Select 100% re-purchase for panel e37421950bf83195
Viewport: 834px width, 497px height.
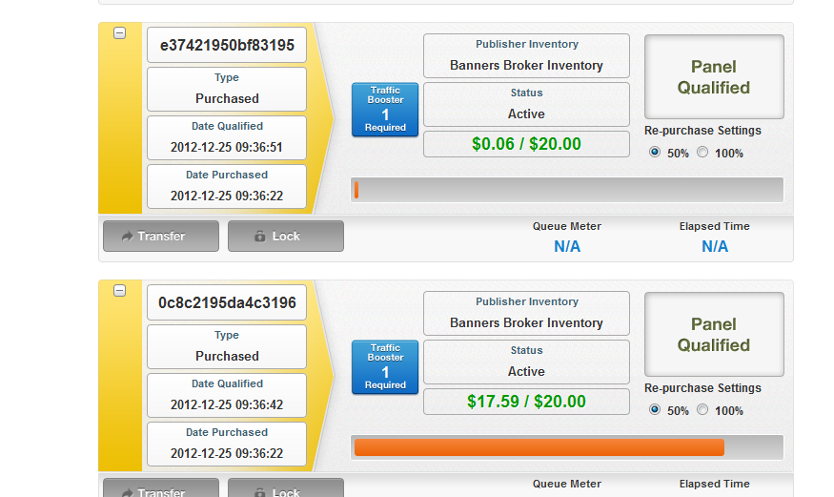tap(702, 153)
